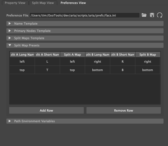The width and height of the screenshot is (168, 146).
Task: Select the 'L' short name cell
Action: point(47,62)
